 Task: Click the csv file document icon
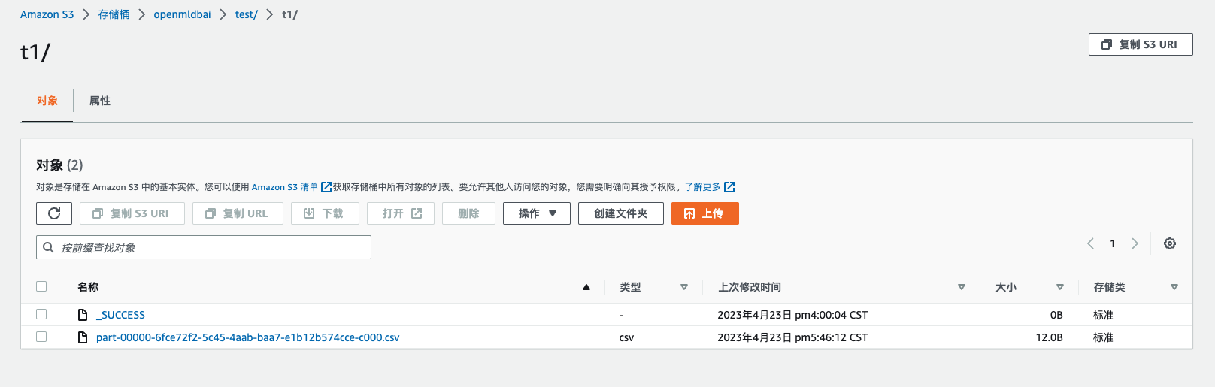83,337
